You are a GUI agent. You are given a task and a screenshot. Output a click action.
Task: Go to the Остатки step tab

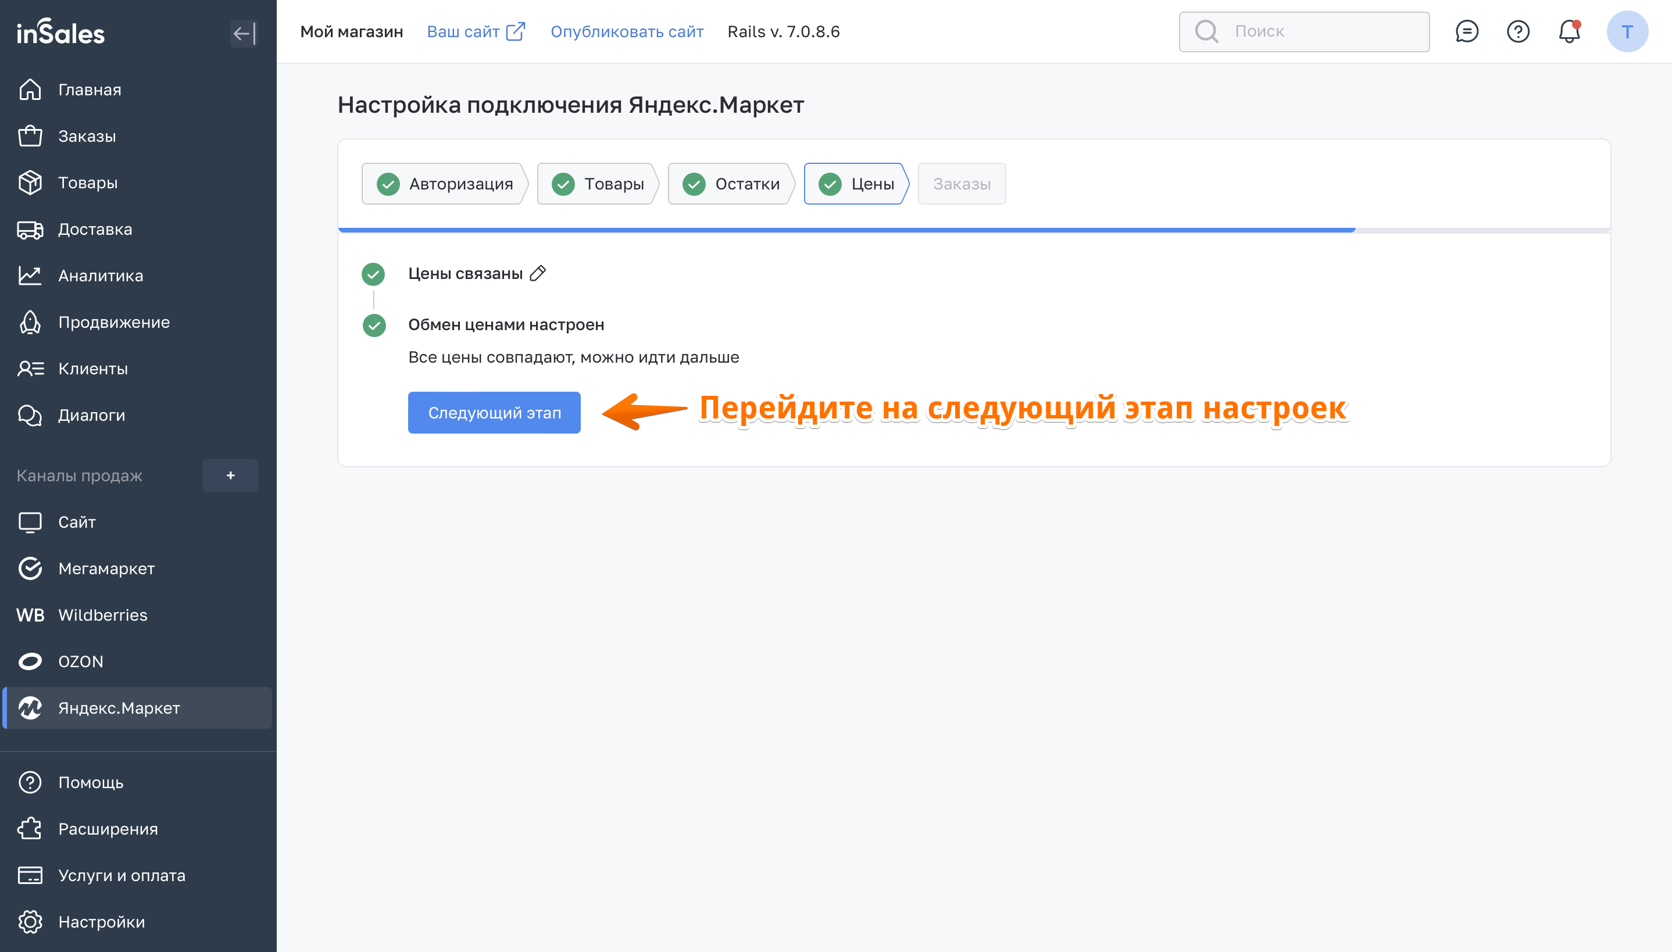(x=730, y=184)
